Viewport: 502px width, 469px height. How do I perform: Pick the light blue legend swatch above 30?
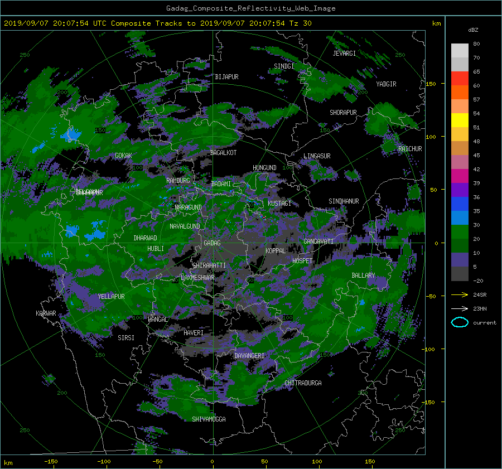point(460,217)
